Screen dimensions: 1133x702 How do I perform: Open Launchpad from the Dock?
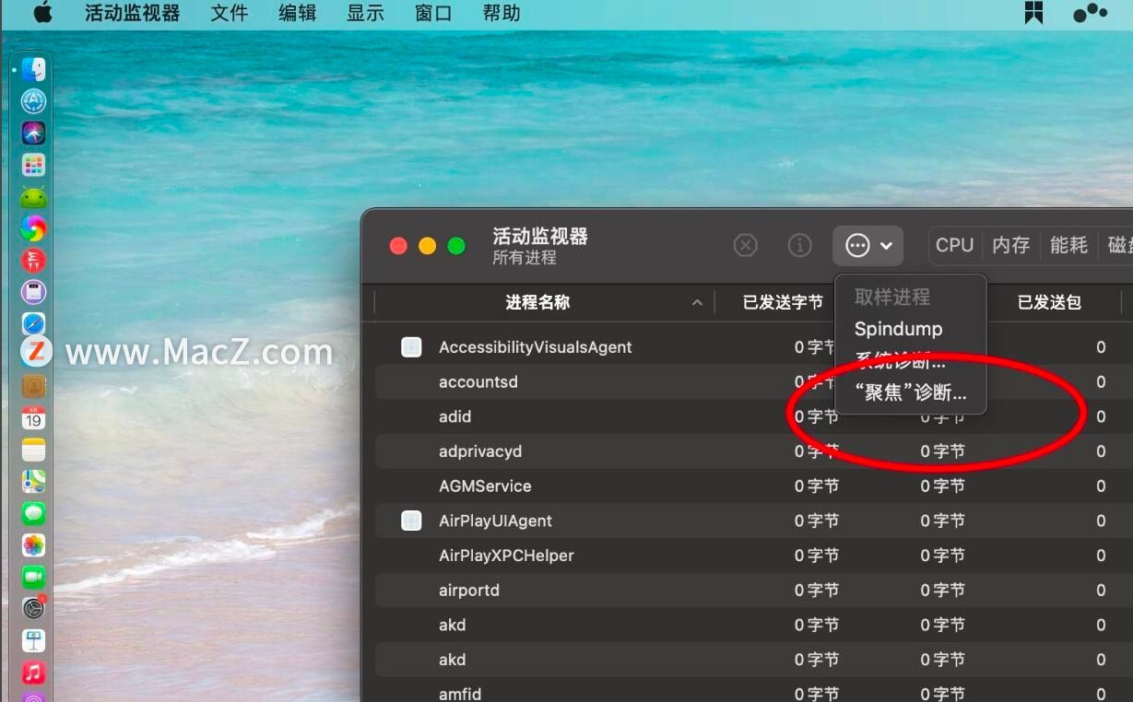[x=34, y=165]
